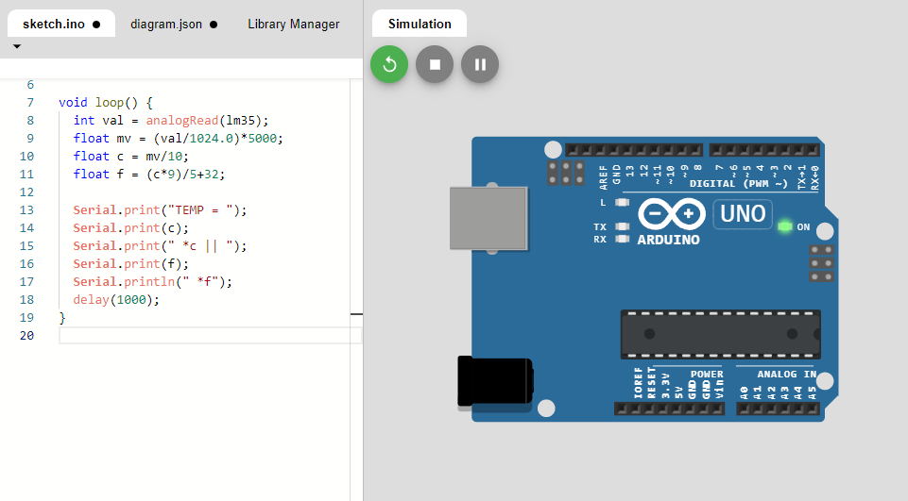Screen dimensions: 908x501
Task: Click line number 7 in gutter
Action: point(30,103)
